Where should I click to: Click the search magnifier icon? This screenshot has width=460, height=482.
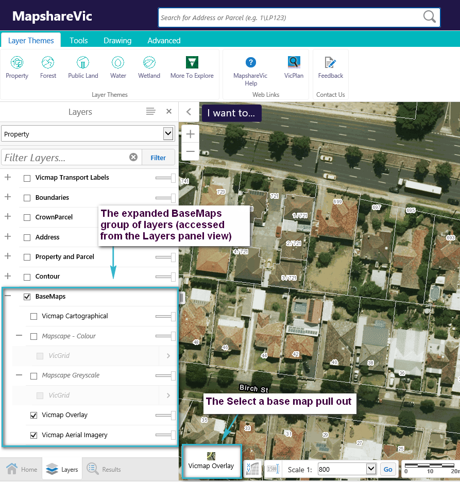click(429, 16)
